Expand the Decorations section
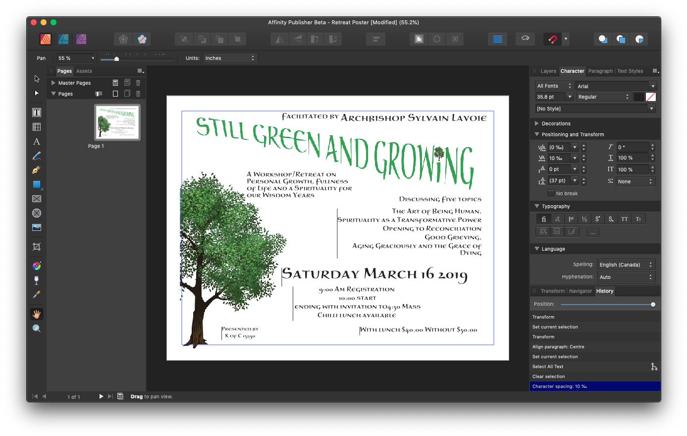Image resolution: width=687 pixels, height=436 pixels. pos(537,123)
